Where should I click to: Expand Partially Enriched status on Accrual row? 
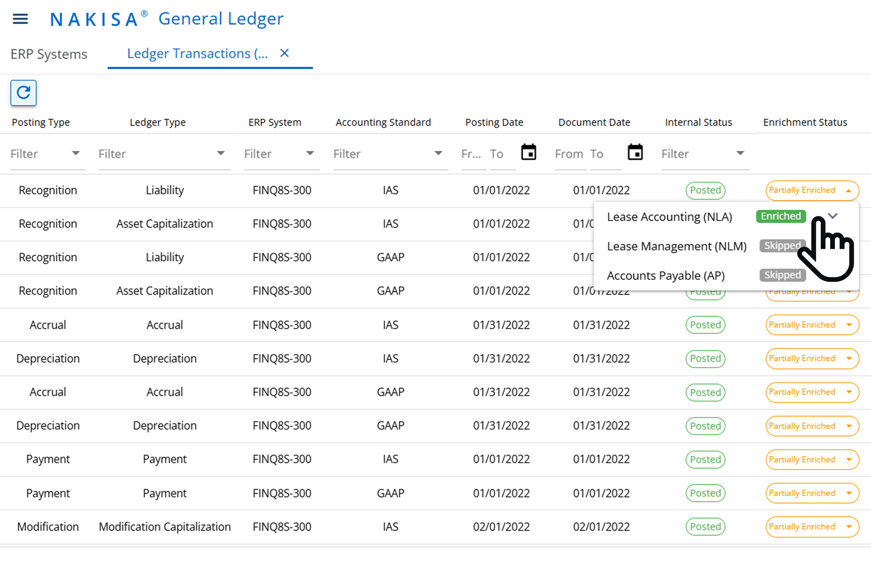(x=812, y=325)
